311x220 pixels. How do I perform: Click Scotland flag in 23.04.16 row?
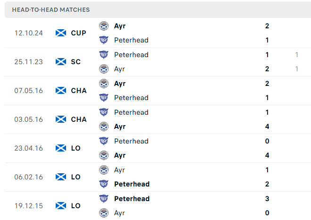[x=61, y=148]
